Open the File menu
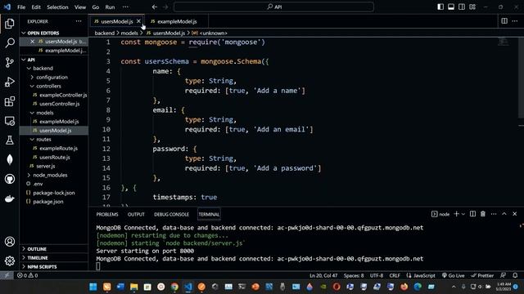This screenshot has height=294, width=524. tap(21, 7)
